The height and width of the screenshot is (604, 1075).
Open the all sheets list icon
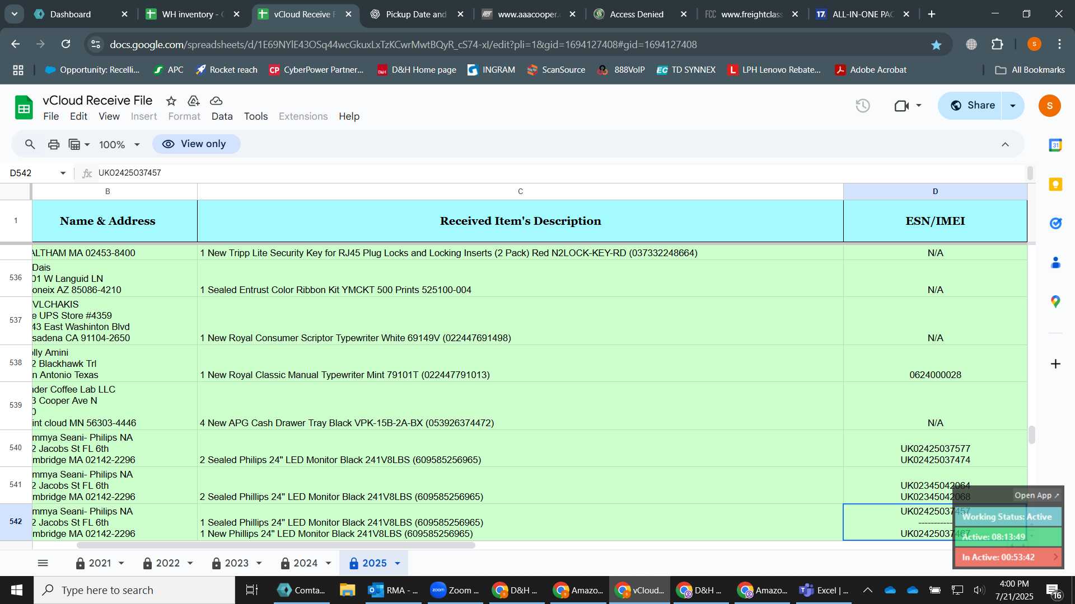click(43, 563)
